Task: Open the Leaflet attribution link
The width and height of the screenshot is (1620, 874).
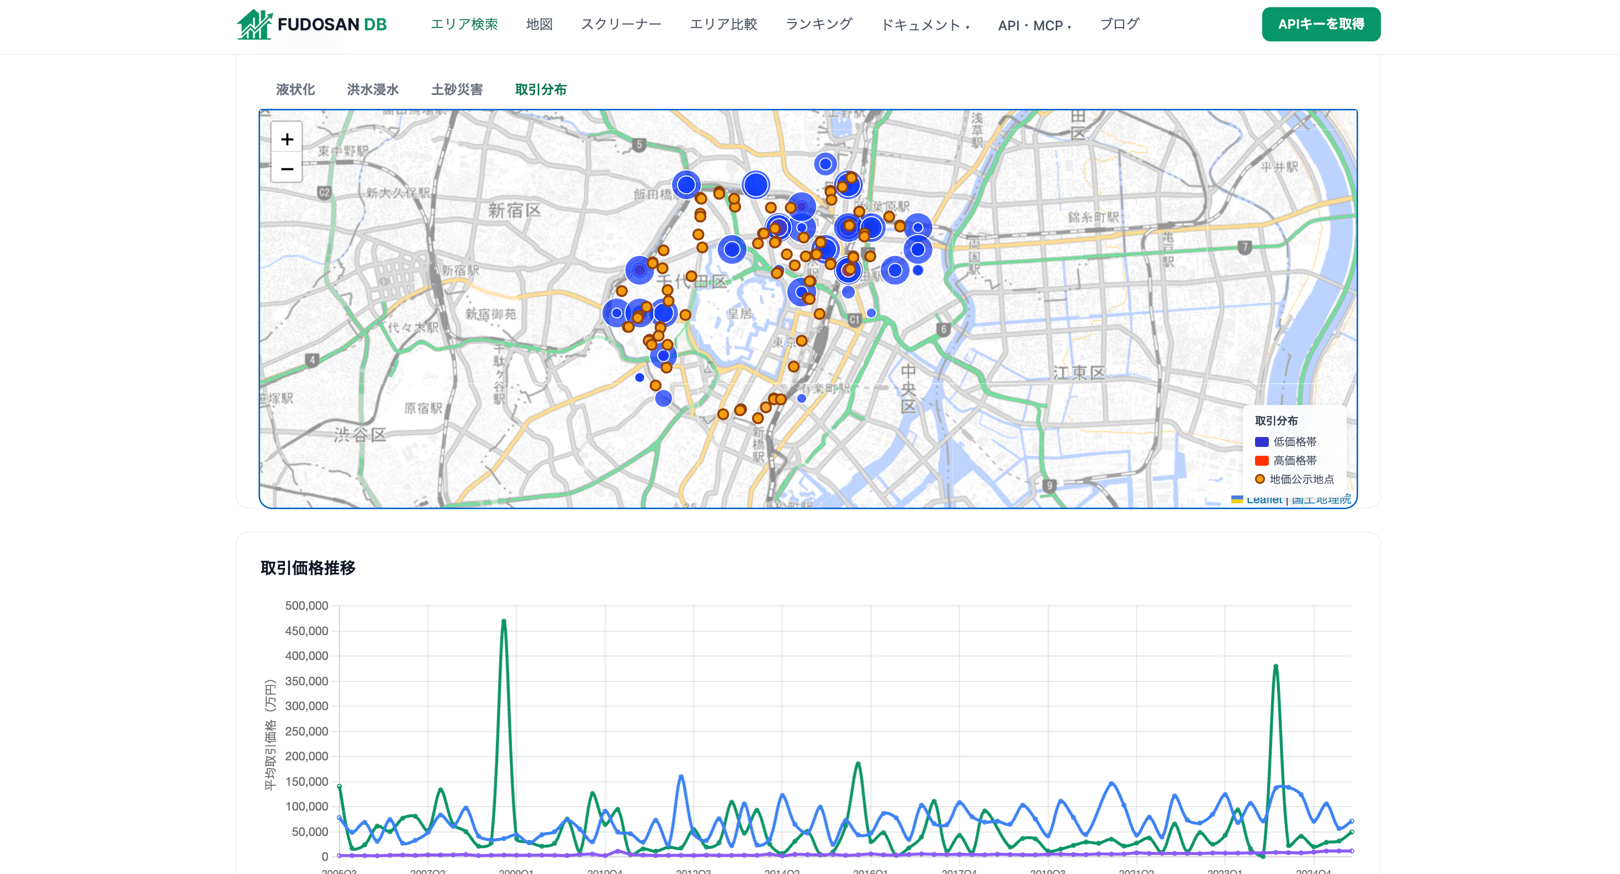Action: 1263,499
